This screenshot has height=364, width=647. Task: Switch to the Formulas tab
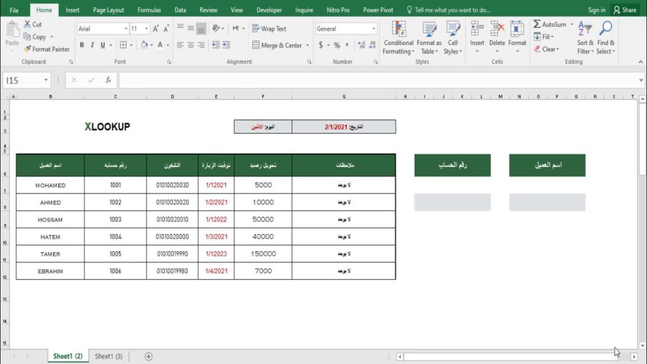pos(149,10)
